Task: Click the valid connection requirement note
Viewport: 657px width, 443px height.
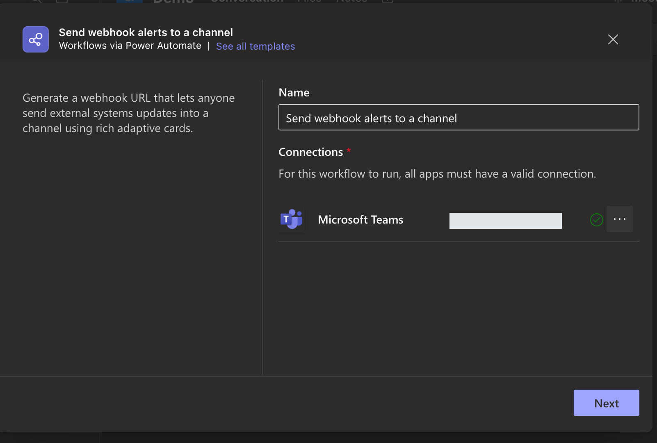Action: pyautogui.click(x=437, y=174)
